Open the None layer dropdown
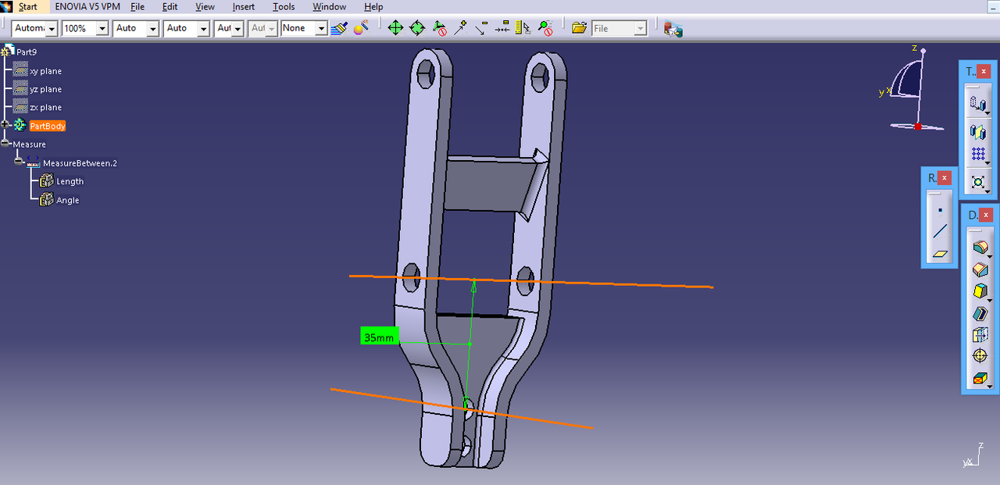This screenshot has height=485, width=1000. coord(304,28)
